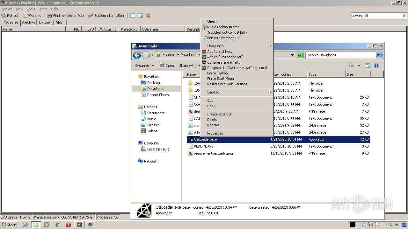
Task: Click the Search Downloads field
Action: click(341, 55)
